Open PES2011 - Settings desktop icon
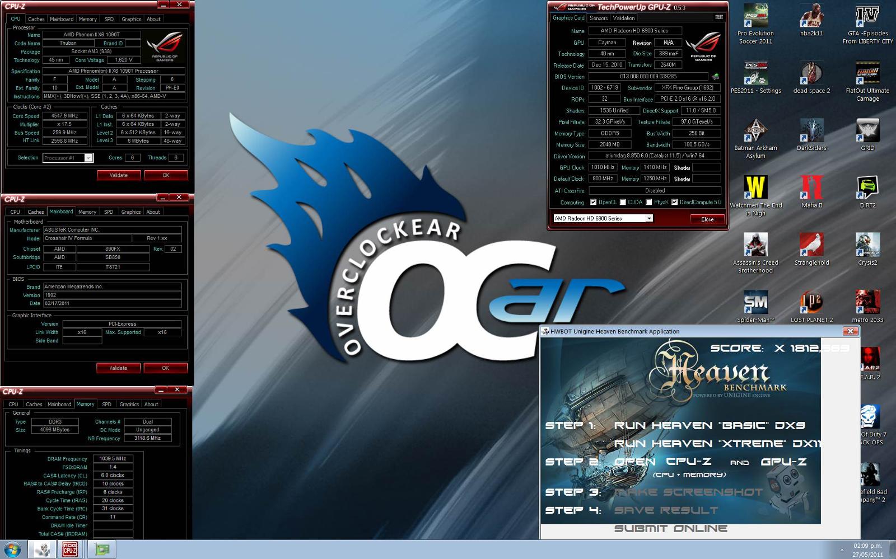Screen dimensions: 896x559 tap(755, 77)
